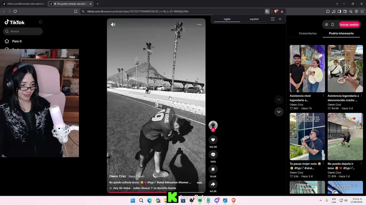
Task: Follow Owen Cruz via the red plus badge
Action: tap(213, 130)
